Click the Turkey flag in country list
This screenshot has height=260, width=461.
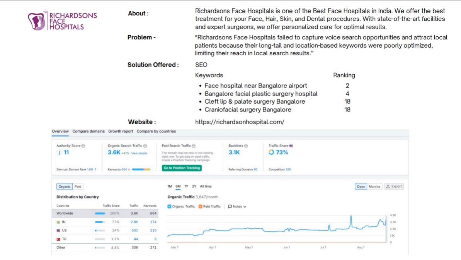point(58,239)
